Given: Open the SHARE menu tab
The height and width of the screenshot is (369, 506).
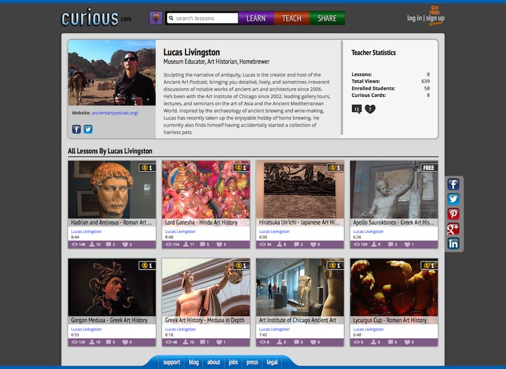Looking at the screenshot, I should click(327, 18).
